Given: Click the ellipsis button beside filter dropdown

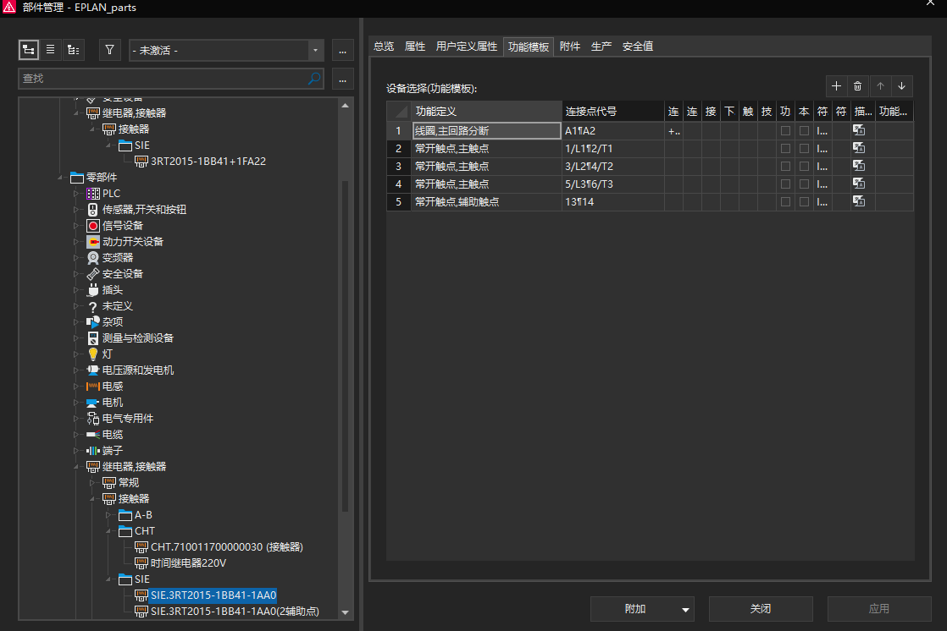Looking at the screenshot, I should click(342, 51).
